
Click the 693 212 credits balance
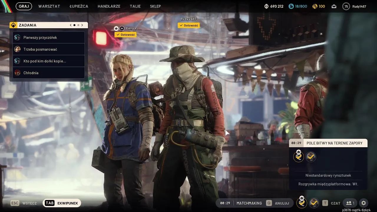[277, 6]
